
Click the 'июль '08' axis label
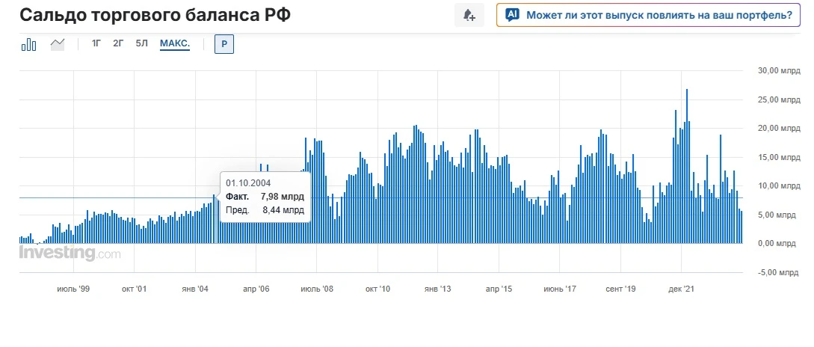317,289
